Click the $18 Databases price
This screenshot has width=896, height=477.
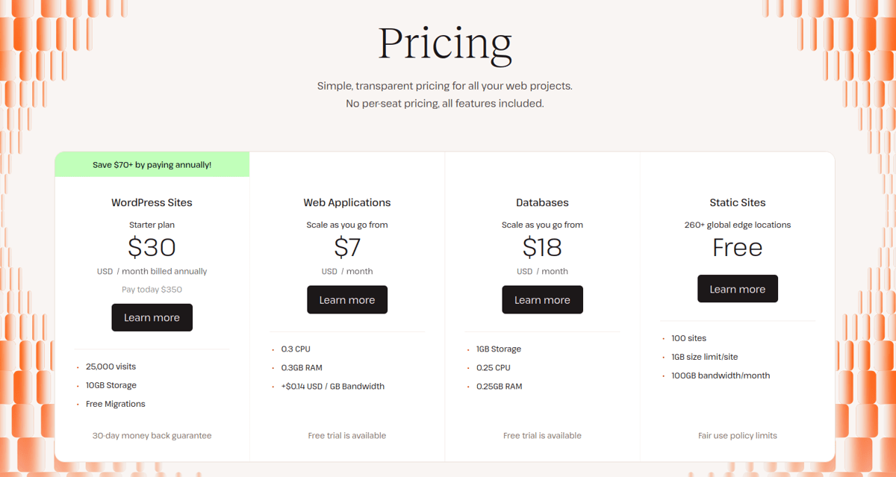[x=542, y=247]
